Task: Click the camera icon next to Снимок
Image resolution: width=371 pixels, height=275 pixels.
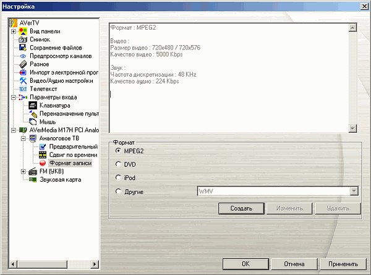Action: pyautogui.click(x=22, y=39)
